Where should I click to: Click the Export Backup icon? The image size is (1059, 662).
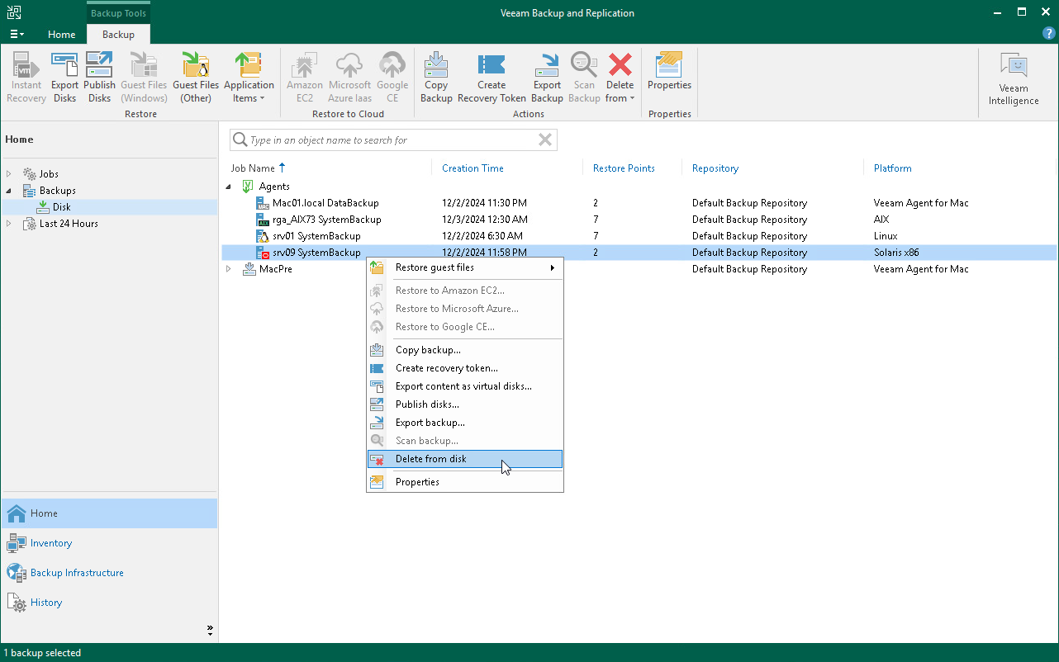pyautogui.click(x=547, y=77)
